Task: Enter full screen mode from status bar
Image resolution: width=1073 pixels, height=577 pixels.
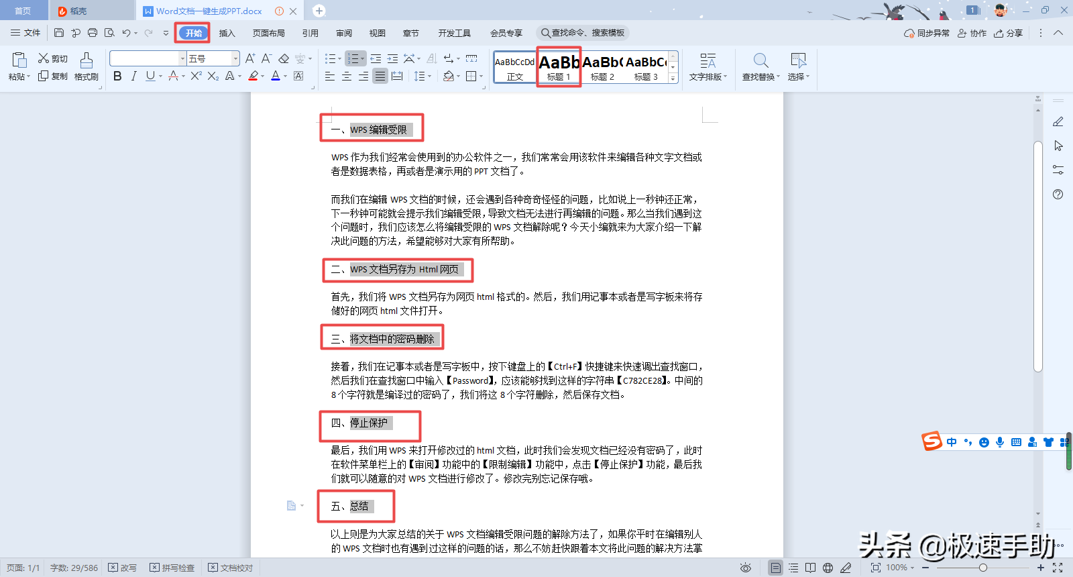Action: pos(1058,568)
